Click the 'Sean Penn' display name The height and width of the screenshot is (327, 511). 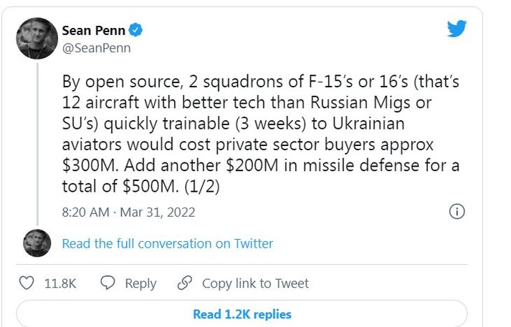pos(93,31)
